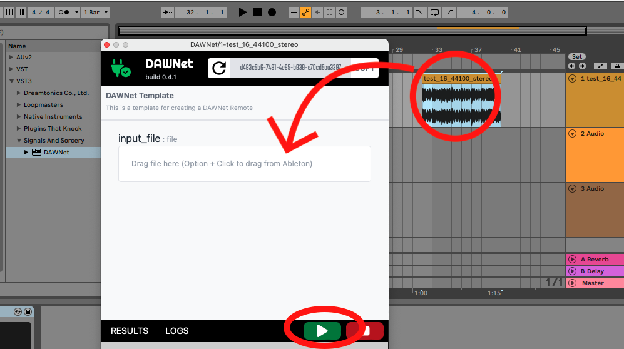Click the 1:00 time ruler mark
The image size is (624, 349).
[421, 293]
